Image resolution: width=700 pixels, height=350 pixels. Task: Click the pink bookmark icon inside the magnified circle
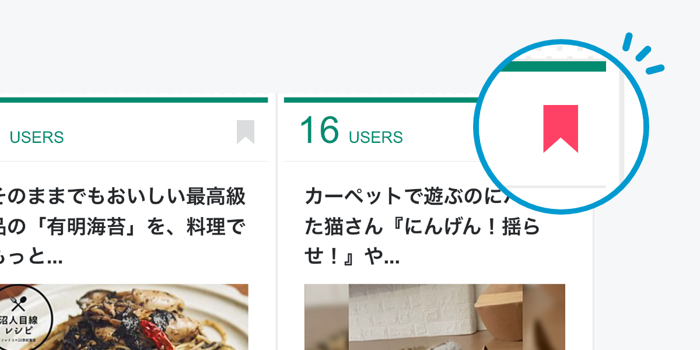coord(561,129)
